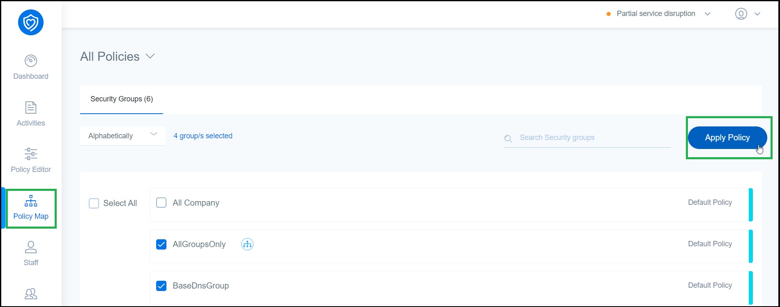Uncheck the AllGroupsOnly checkbox

pyautogui.click(x=162, y=244)
